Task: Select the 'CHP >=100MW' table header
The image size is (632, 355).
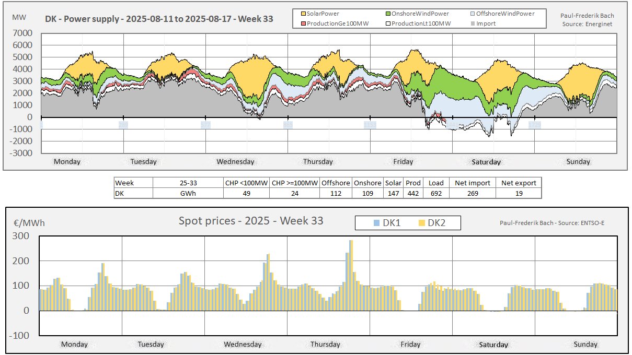Action: 294,183
